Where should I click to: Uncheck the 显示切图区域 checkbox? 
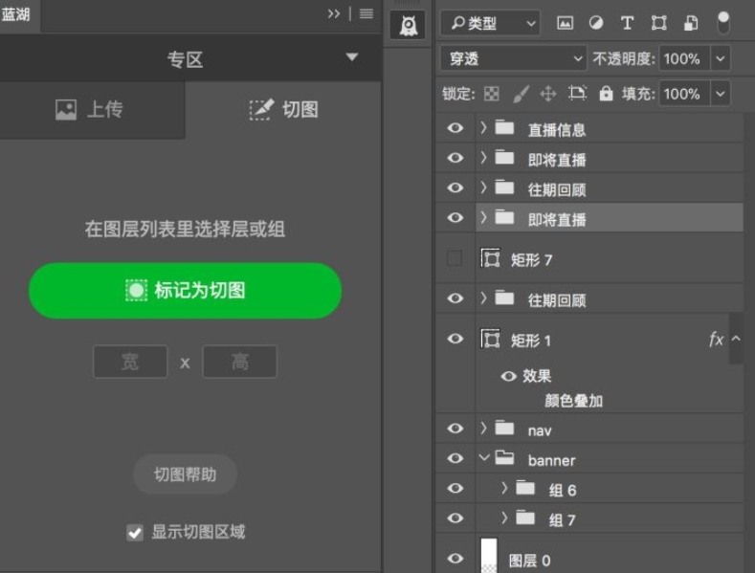[135, 533]
